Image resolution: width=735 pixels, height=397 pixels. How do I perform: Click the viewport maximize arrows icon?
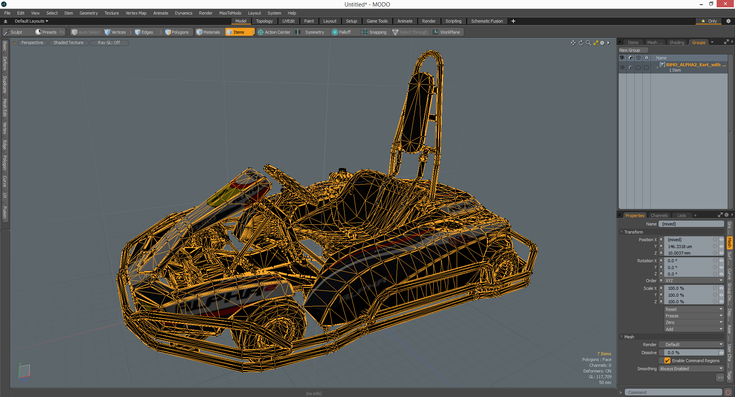tap(596, 43)
